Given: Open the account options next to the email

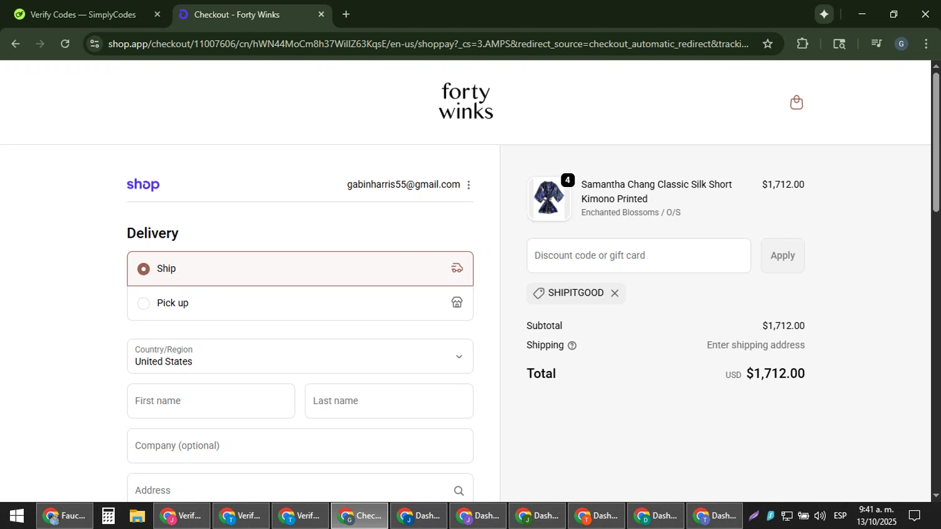Looking at the screenshot, I should pos(469,184).
